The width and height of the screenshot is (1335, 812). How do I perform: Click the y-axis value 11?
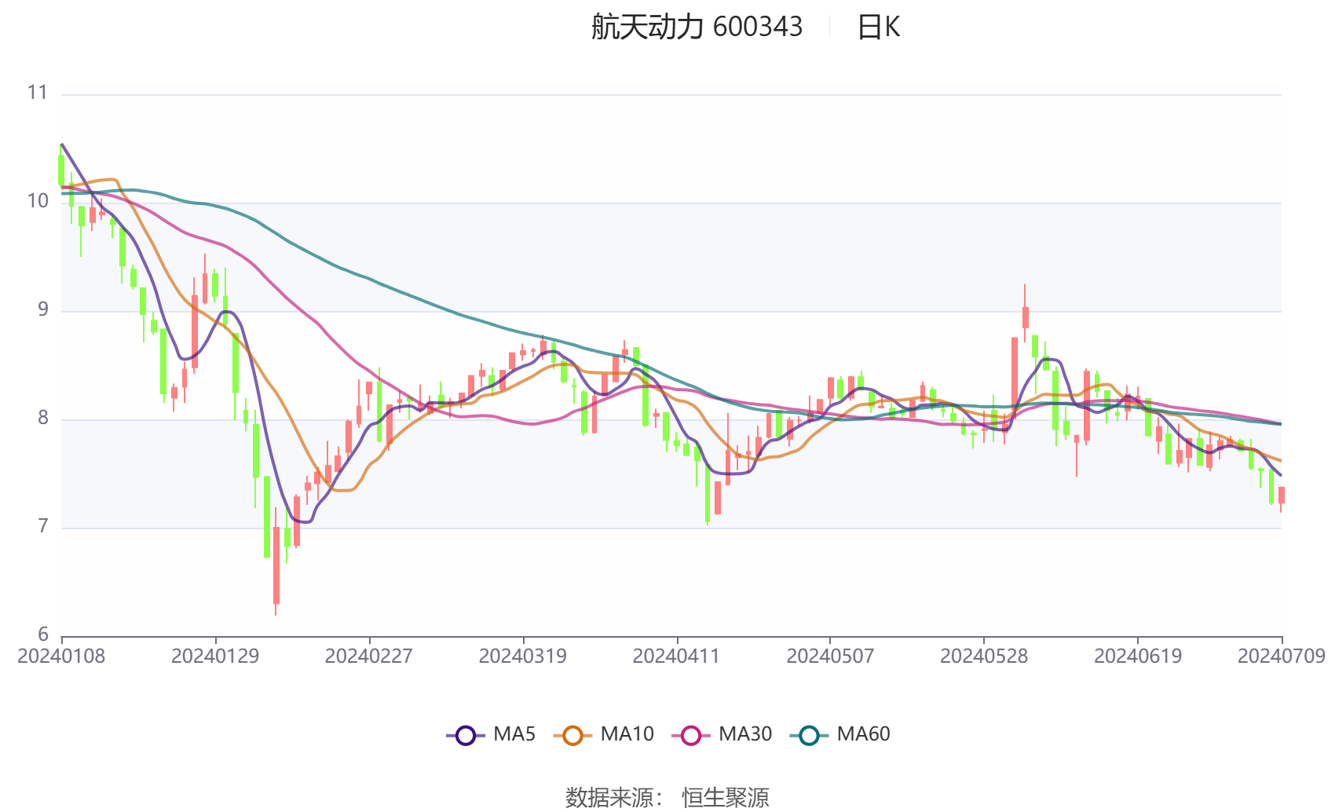point(38,93)
